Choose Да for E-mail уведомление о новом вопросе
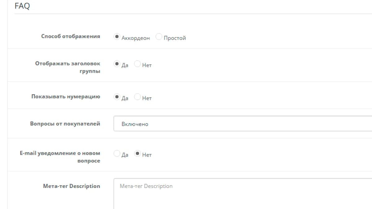Viewport: 372px width, 209px height. (117, 154)
